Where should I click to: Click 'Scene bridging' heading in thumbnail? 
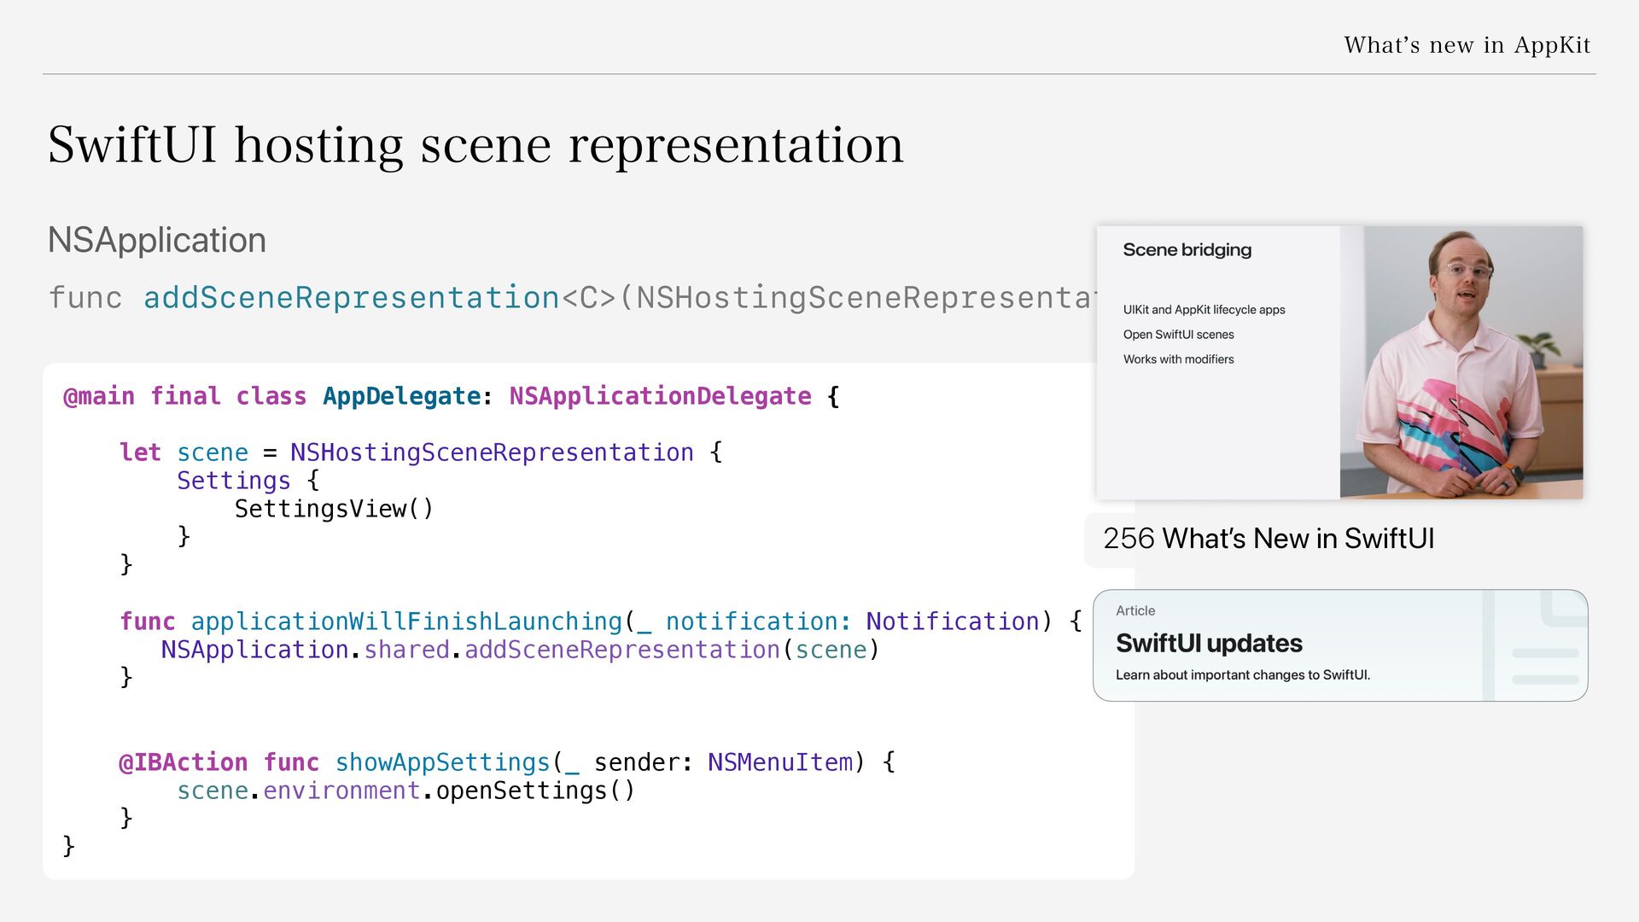[1187, 250]
